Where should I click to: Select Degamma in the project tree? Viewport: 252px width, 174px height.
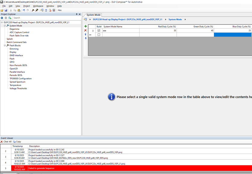pyautogui.click(x=14, y=29)
